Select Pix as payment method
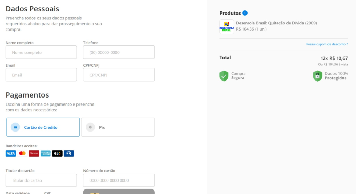 [118, 127]
